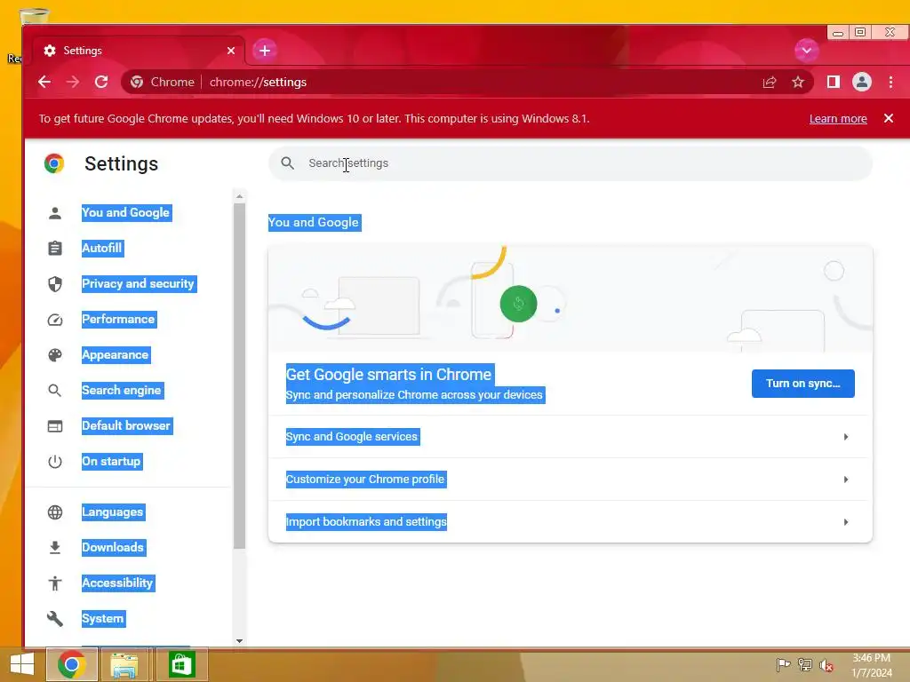Click Chrome icon in taskbar

pos(72,664)
